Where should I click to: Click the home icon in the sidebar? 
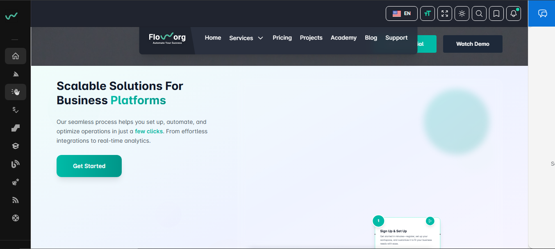(x=16, y=56)
